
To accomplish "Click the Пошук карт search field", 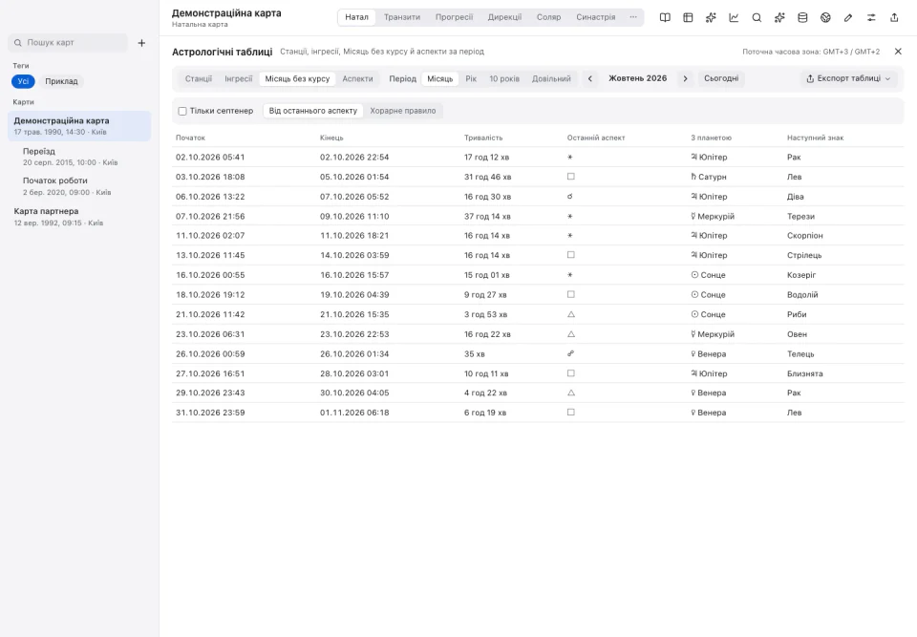I will tap(68, 43).
